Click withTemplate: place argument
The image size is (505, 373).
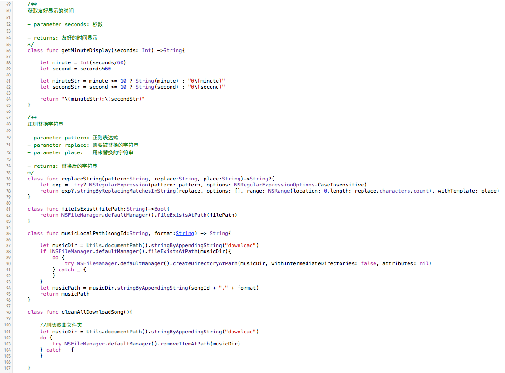click(467, 191)
